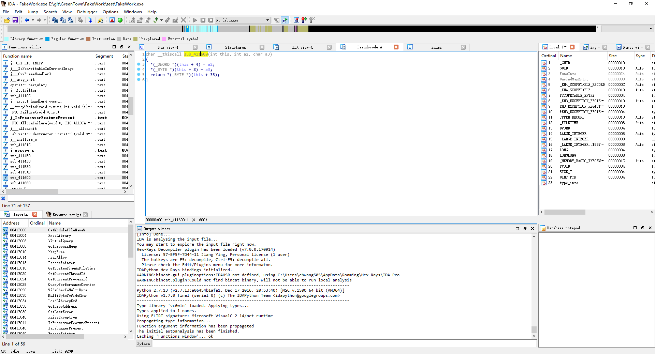Jump down with the blue down-arrow icon
The height and width of the screenshot is (354, 655).
90,20
